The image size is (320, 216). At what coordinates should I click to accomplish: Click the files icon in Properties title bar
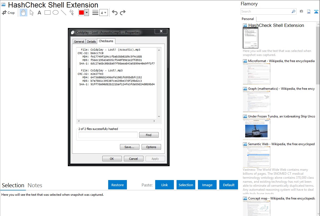coord(73,32)
